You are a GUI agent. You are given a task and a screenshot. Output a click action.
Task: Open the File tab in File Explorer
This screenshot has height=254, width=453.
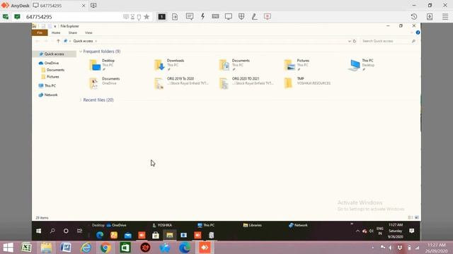coord(40,33)
